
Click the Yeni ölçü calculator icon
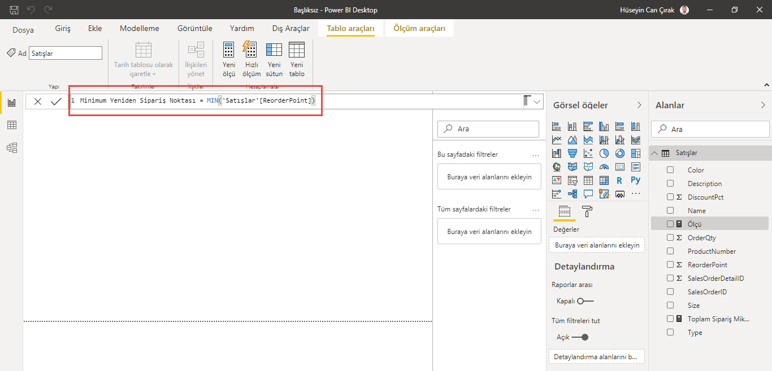pyautogui.click(x=229, y=50)
